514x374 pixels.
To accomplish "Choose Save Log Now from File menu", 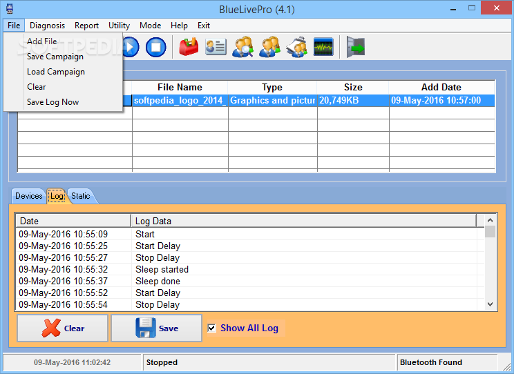I will [x=64, y=102].
